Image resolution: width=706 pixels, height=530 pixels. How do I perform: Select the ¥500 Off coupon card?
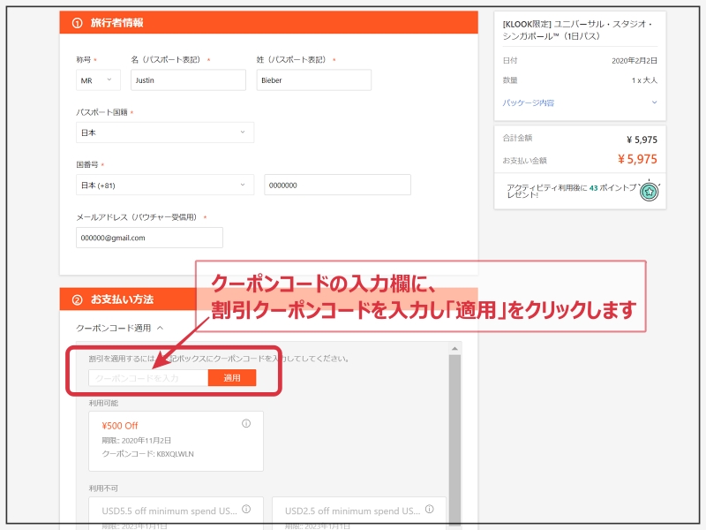pyautogui.click(x=176, y=441)
